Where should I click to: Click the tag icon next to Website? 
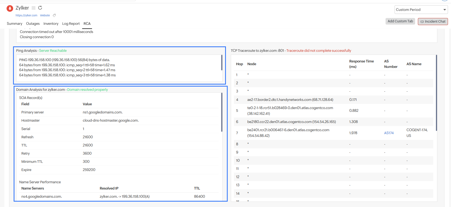click(54, 15)
